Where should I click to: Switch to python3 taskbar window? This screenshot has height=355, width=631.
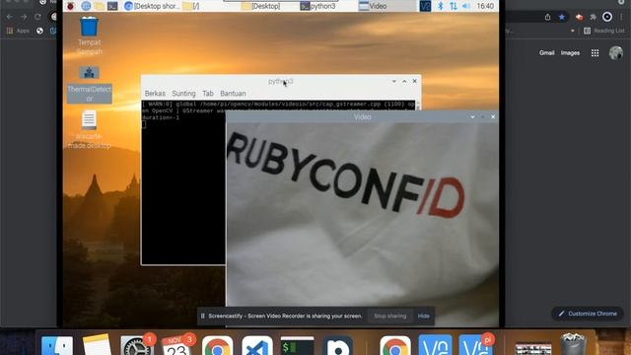(317, 6)
